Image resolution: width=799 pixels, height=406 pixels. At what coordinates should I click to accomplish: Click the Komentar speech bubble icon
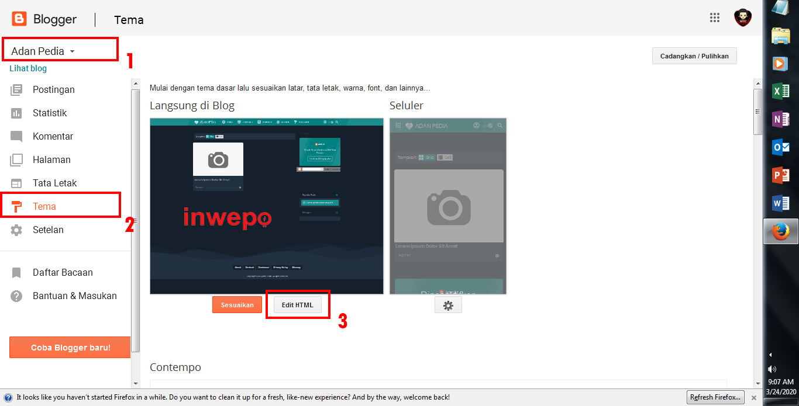click(x=16, y=137)
